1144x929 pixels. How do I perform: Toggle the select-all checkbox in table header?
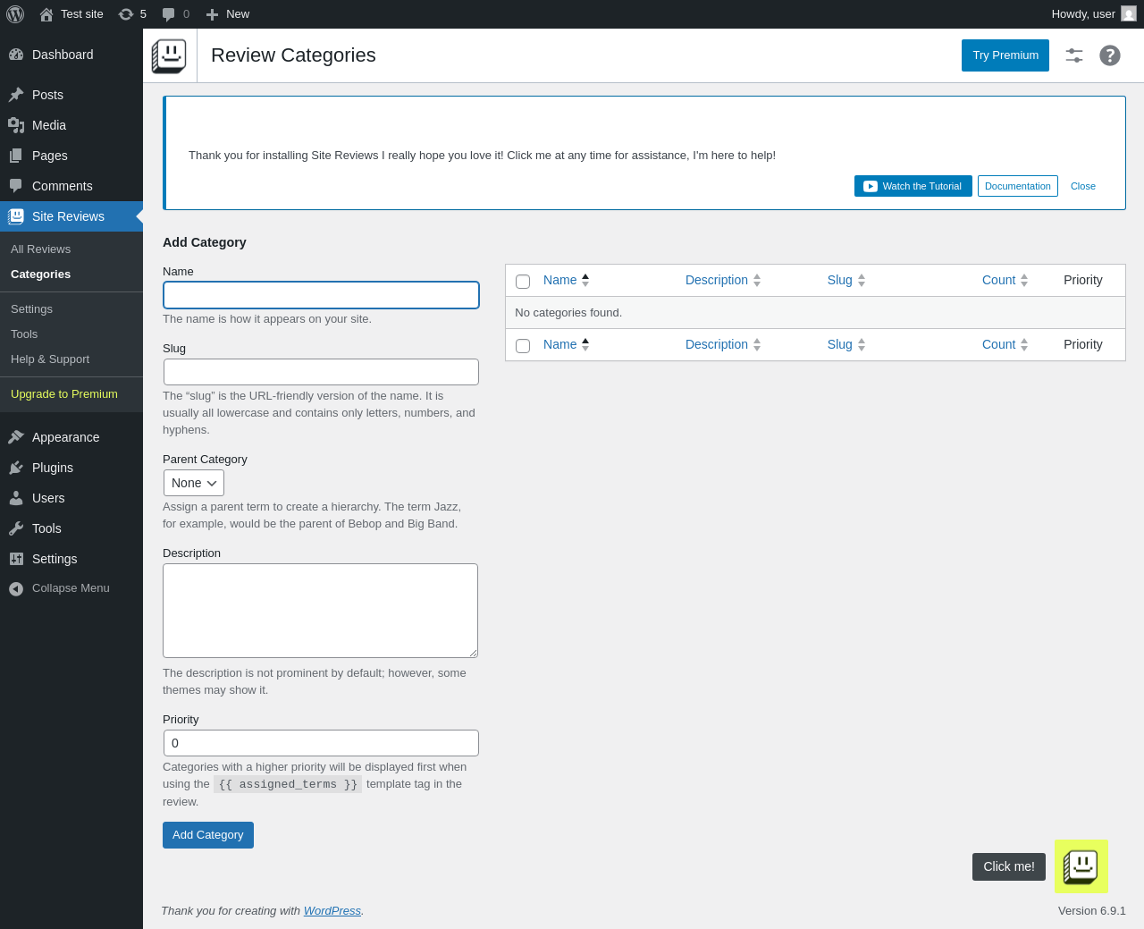point(523,282)
